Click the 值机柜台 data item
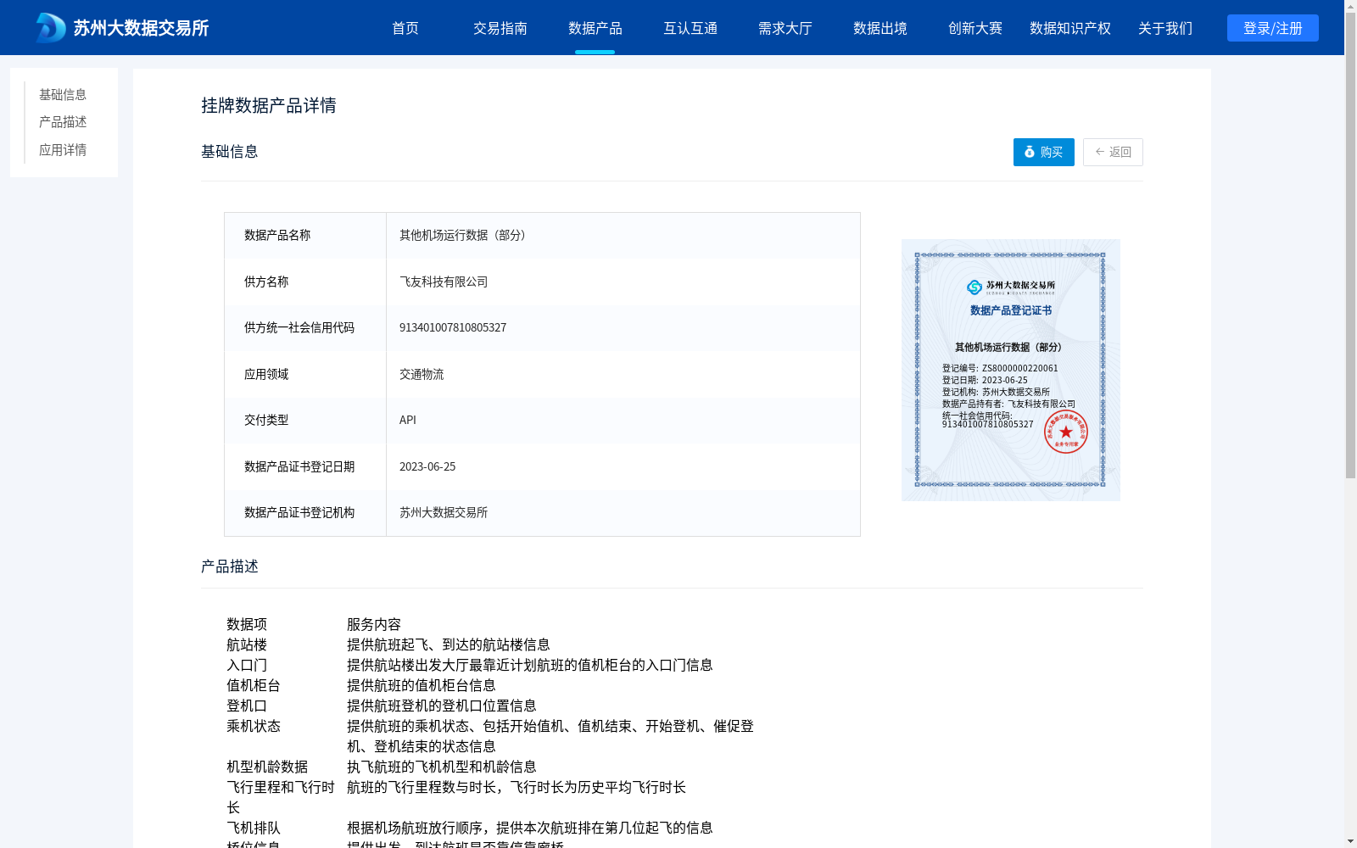1357x848 pixels. [254, 685]
